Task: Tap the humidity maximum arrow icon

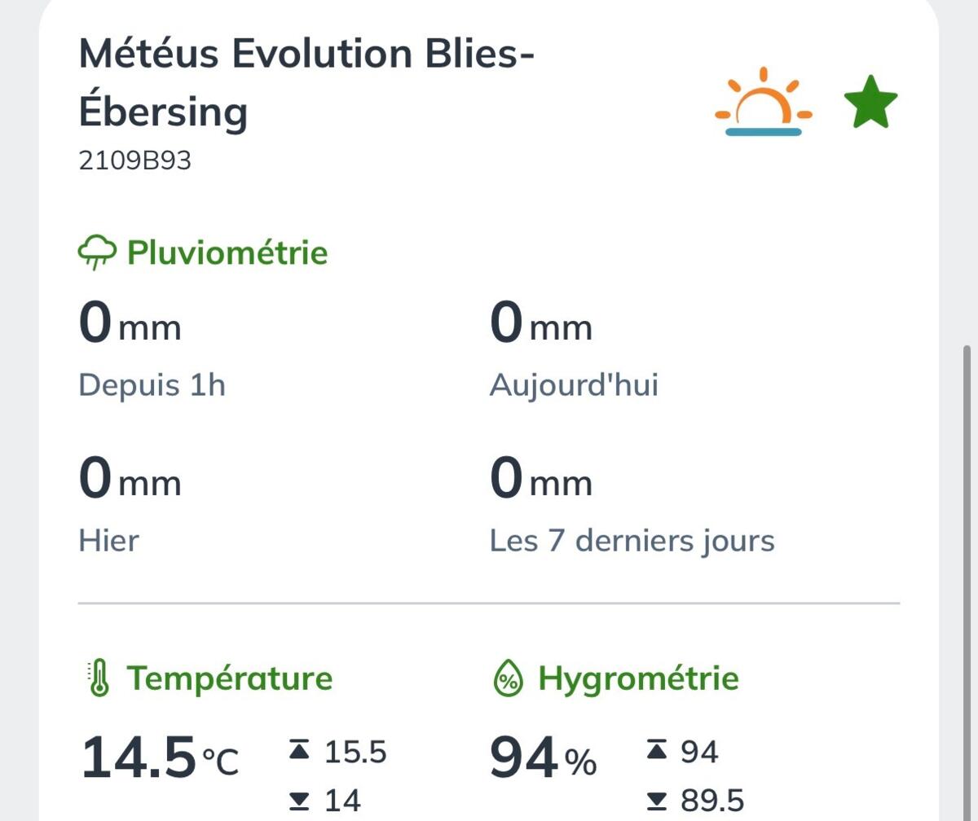Action: (656, 751)
